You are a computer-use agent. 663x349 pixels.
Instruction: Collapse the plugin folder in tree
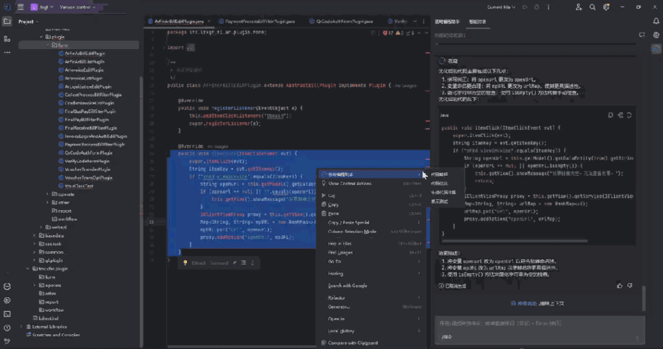(40, 37)
